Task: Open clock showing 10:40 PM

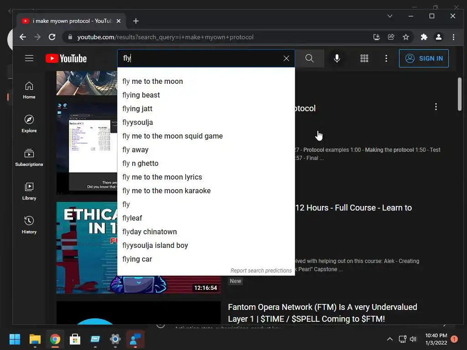Action: click(x=436, y=339)
